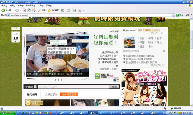Click the Messenger toolbar icon

coord(74,10)
